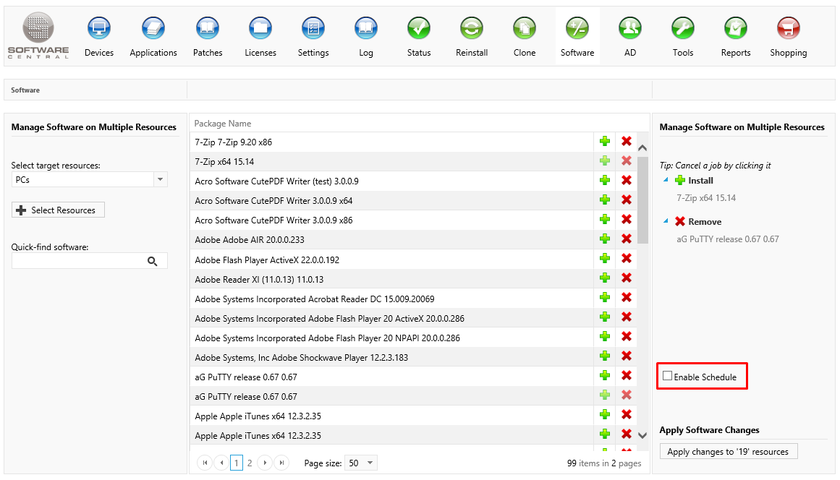Go to the Licenses section
840x480 pixels.
click(x=260, y=29)
